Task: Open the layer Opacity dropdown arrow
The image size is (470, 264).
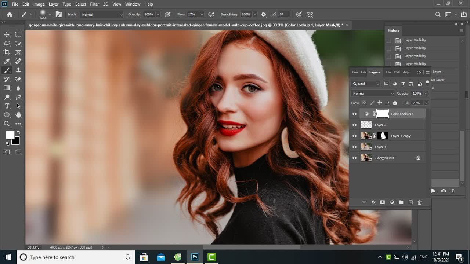Action: point(426,93)
